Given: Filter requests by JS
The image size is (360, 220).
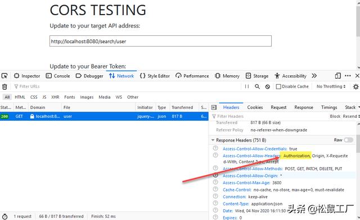Looking at the screenshot, I should pos(44,97).
